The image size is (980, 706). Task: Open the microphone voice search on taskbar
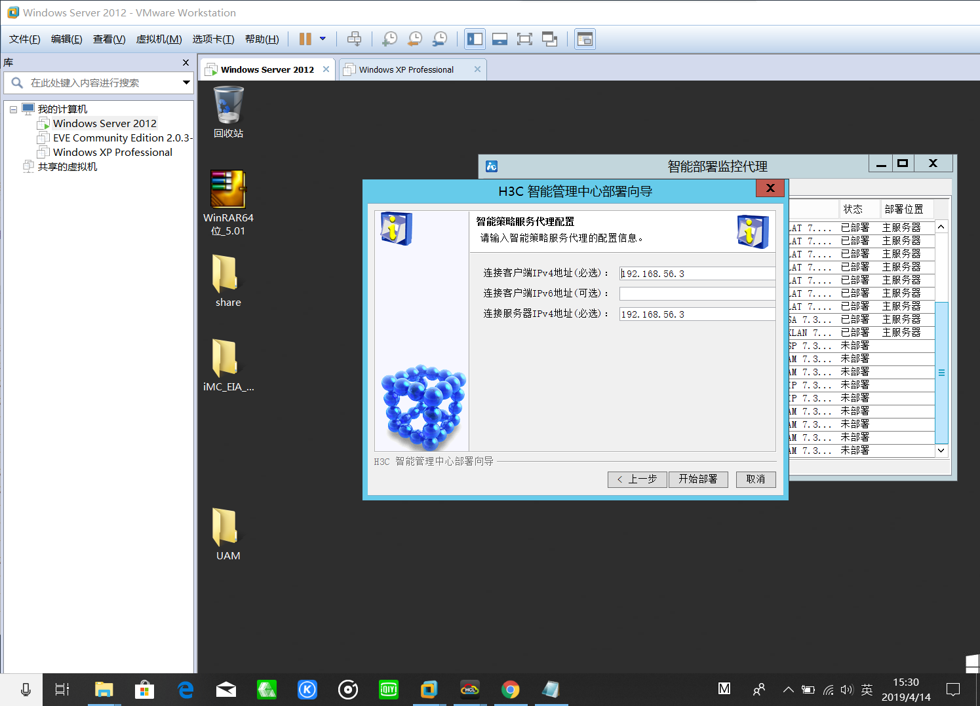point(26,690)
